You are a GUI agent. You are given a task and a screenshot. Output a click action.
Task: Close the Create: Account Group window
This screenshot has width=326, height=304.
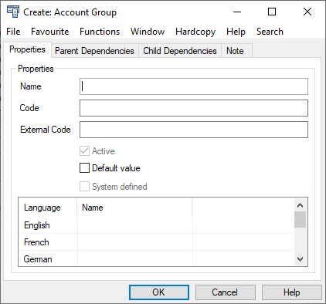pos(307,12)
